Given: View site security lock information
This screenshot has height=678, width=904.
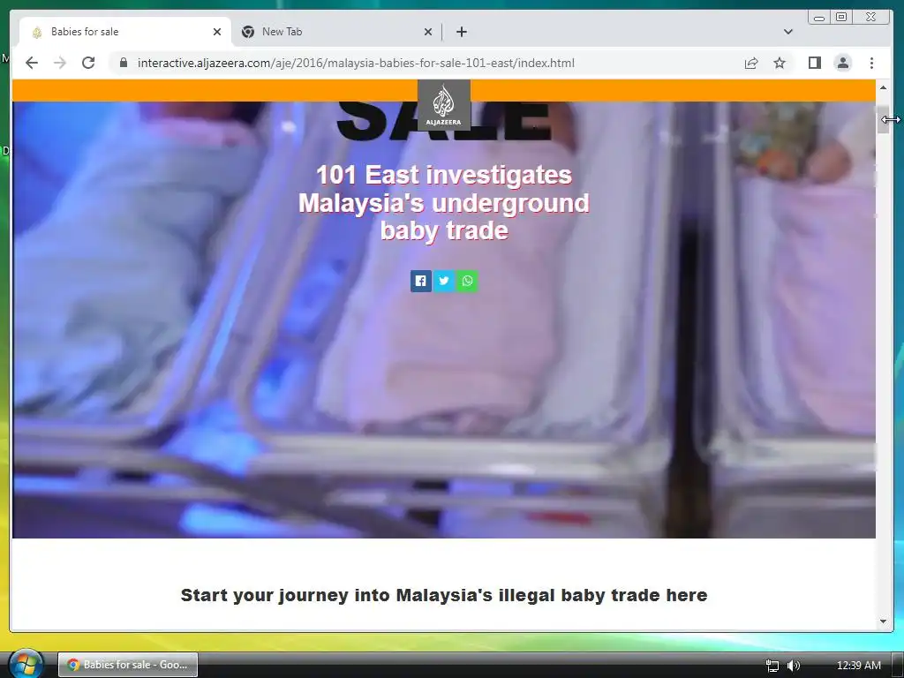Looking at the screenshot, I should pos(123,63).
